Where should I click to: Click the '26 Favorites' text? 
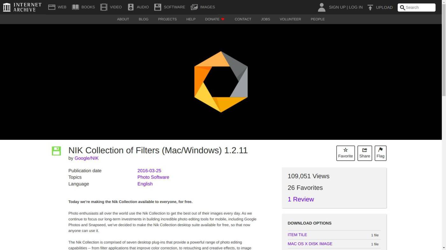pos(305,188)
